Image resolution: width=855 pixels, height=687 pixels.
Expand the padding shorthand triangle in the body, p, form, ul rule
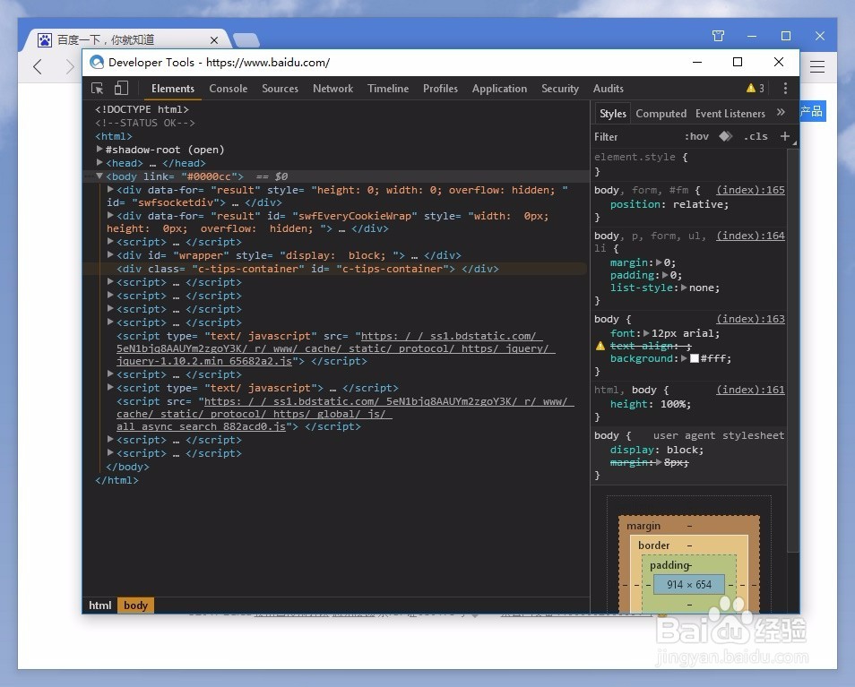(665, 275)
